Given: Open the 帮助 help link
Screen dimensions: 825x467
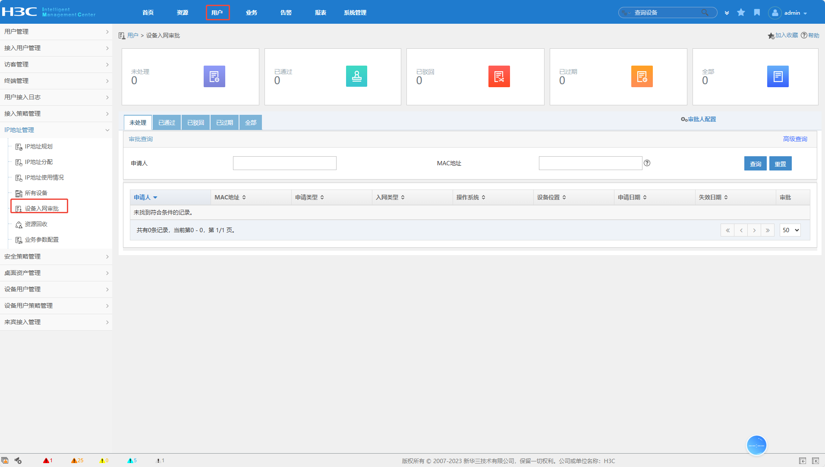Looking at the screenshot, I should click(810, 35).
